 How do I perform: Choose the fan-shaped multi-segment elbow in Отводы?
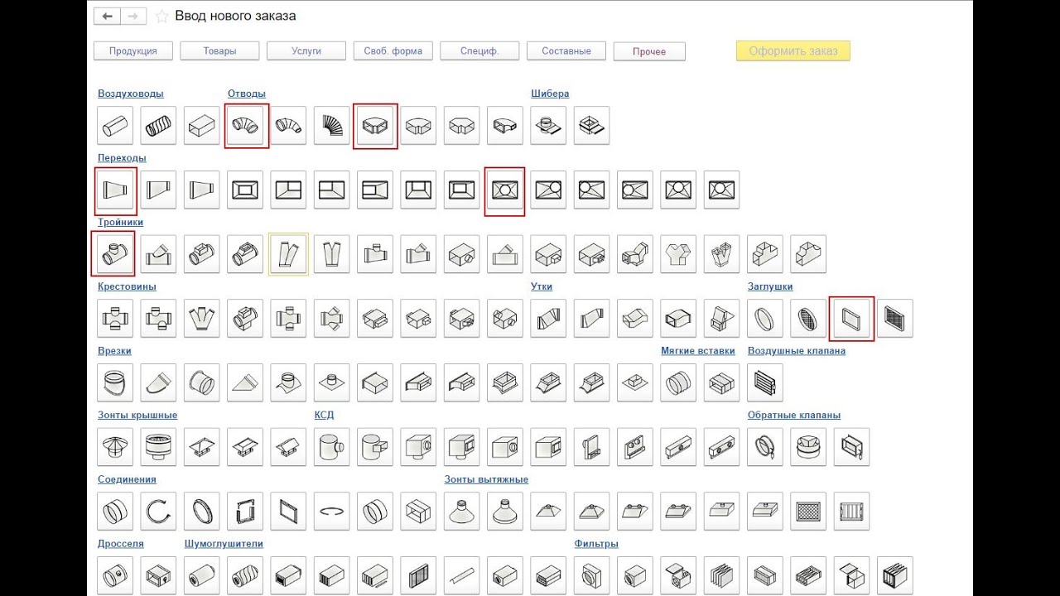(x=331, y=126)
